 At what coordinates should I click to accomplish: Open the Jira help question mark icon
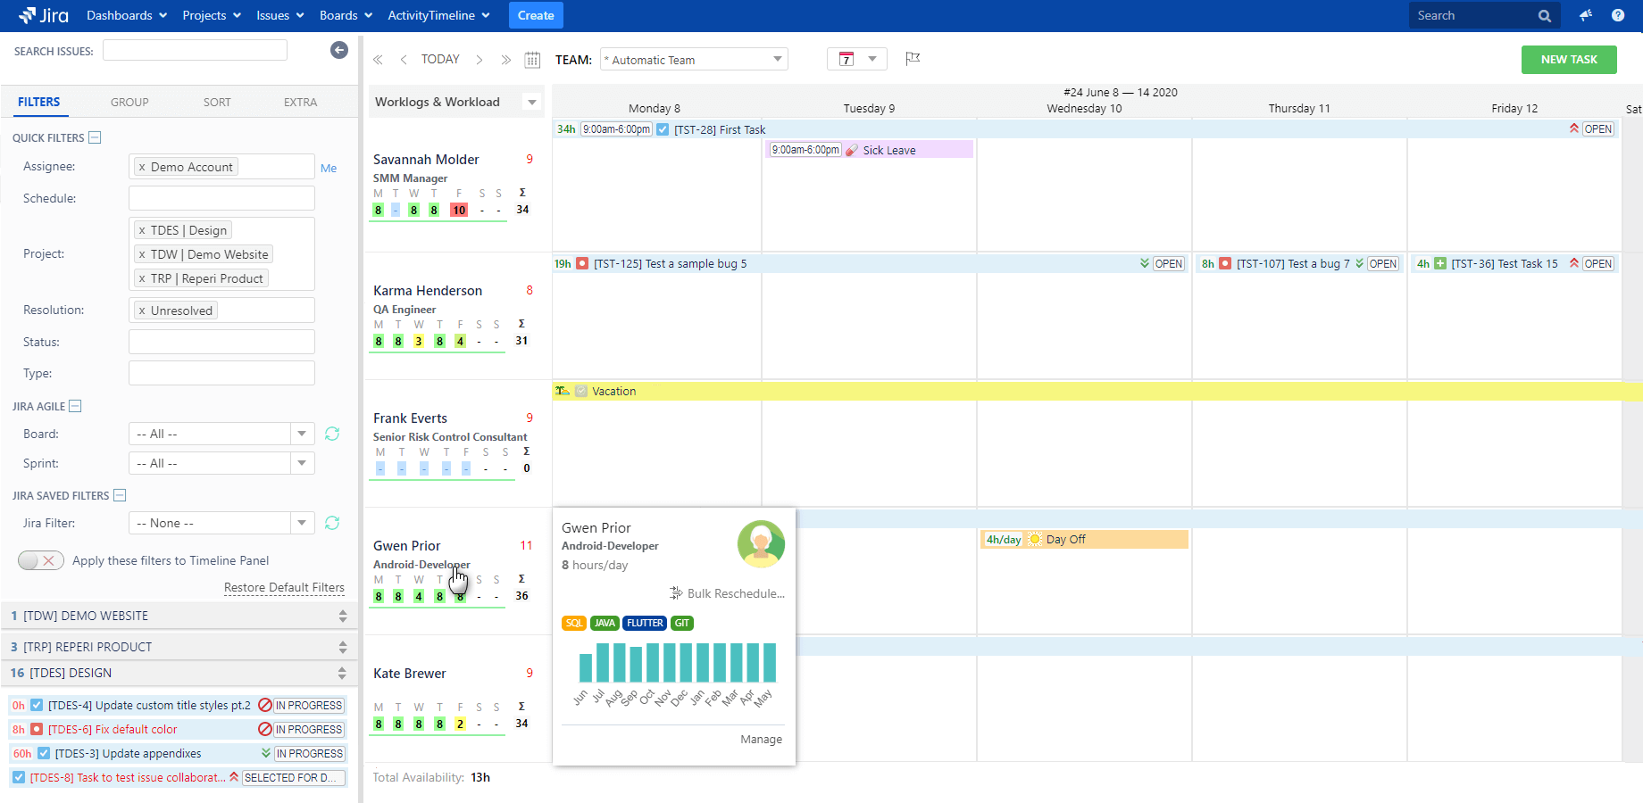[x=1617, y=15]
